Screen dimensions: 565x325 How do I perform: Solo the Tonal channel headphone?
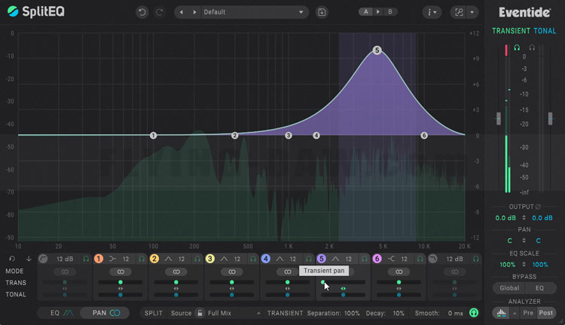point(532,48)
